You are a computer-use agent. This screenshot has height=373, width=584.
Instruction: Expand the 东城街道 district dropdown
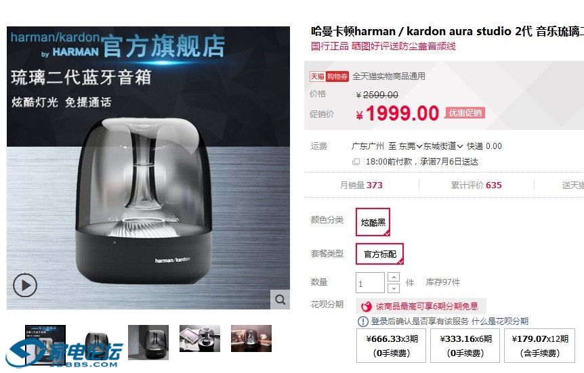coord(443,146)
